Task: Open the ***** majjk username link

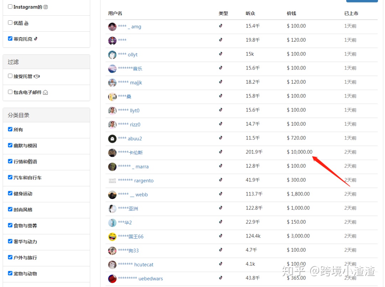Action: (130, 83)
